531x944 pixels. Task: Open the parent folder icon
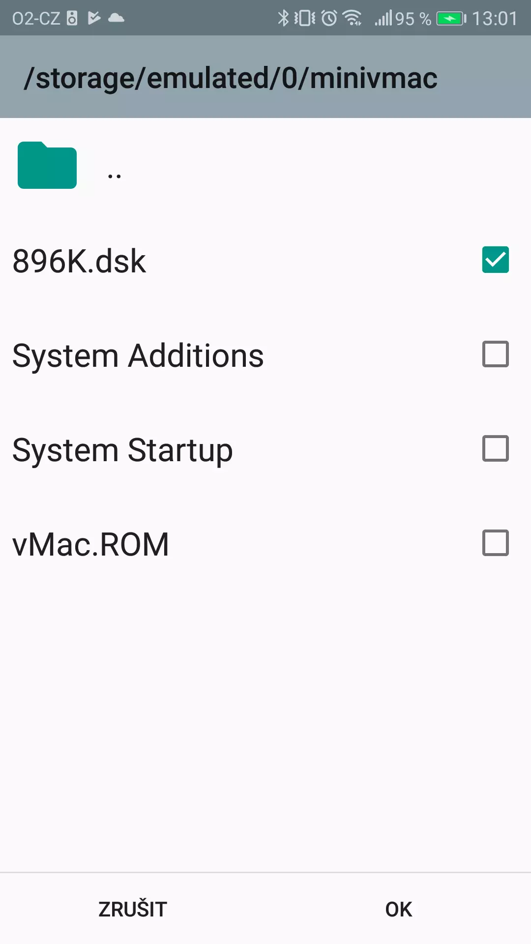(x=47, y=165)
